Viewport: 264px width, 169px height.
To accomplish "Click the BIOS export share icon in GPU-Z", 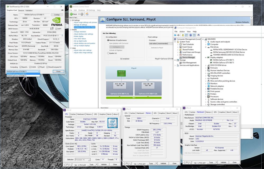I will (x=52, y=29).
